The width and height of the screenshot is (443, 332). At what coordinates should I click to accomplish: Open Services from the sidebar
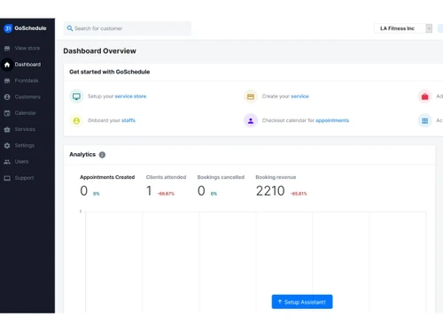[x=25, y=129]
